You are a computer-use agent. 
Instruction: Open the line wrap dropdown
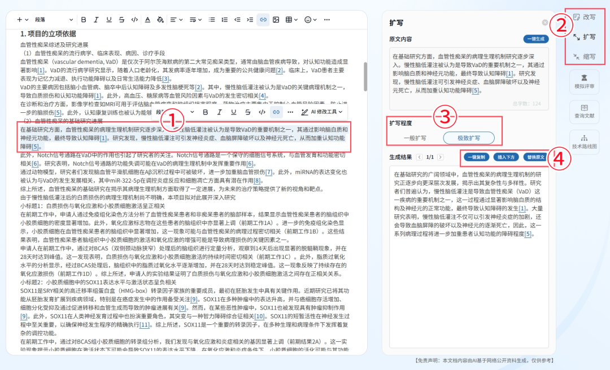point(195,20)
